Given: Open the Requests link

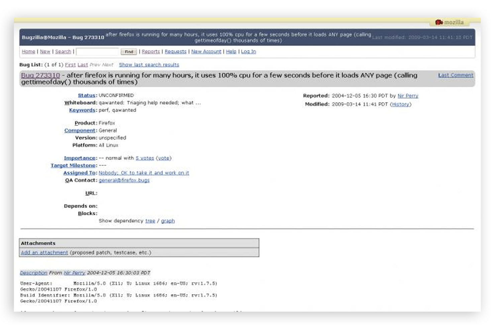Looking at the screenshot, I should 175,51.
